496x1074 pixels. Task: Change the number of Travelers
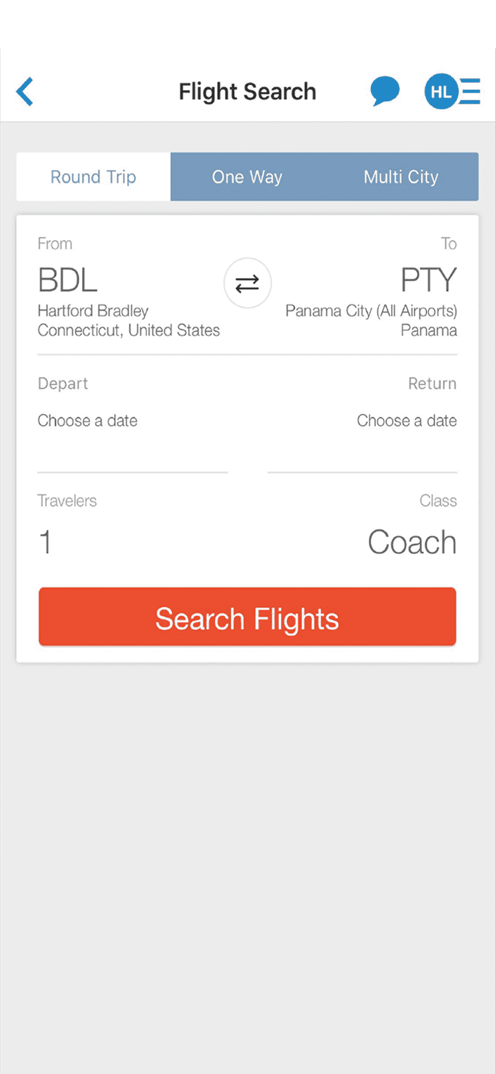tap(45, 543)
